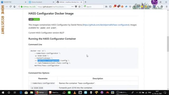The image size is (169, 95).
Task: Open Cortana search circle
Action: [9, 93]
